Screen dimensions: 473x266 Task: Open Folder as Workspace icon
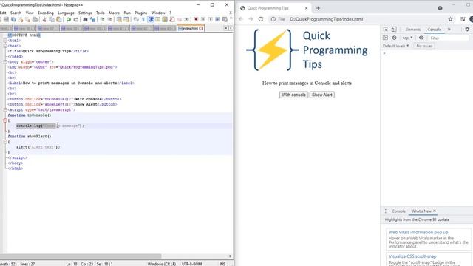179,19
